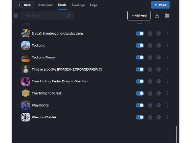The height and width of the screenshot is (143, 191).
Task: Open more options for Timeless and Classics Zero
Action: point(167,33)
